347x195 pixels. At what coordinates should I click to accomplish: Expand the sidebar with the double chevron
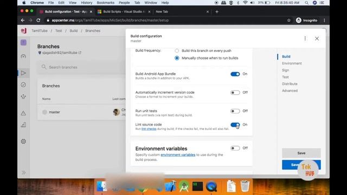point(23,172)
